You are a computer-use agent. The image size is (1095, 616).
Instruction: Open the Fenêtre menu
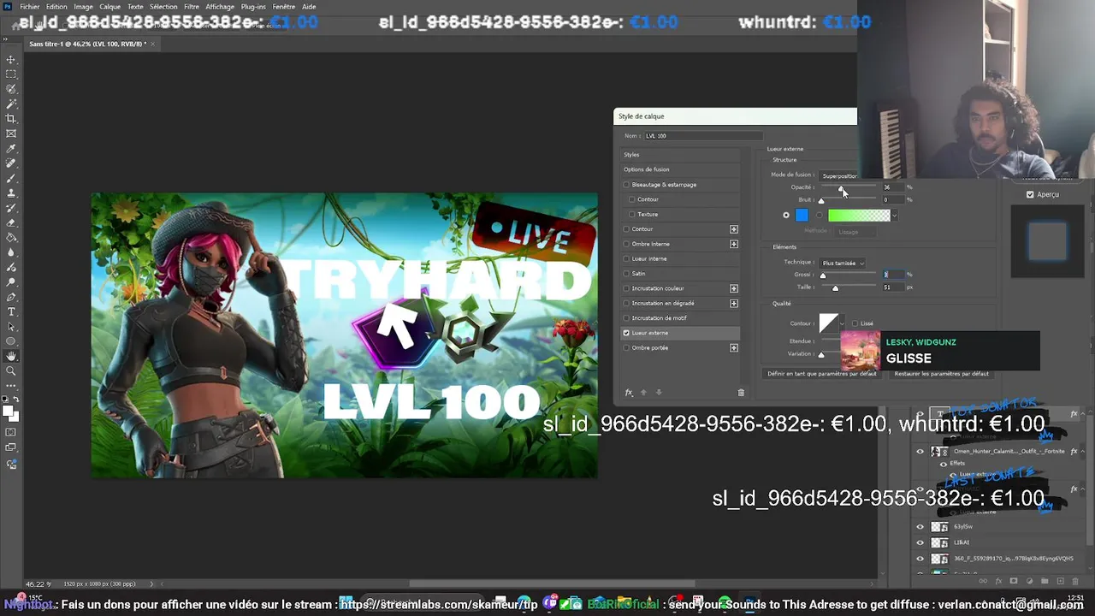(x=284, y=7)
